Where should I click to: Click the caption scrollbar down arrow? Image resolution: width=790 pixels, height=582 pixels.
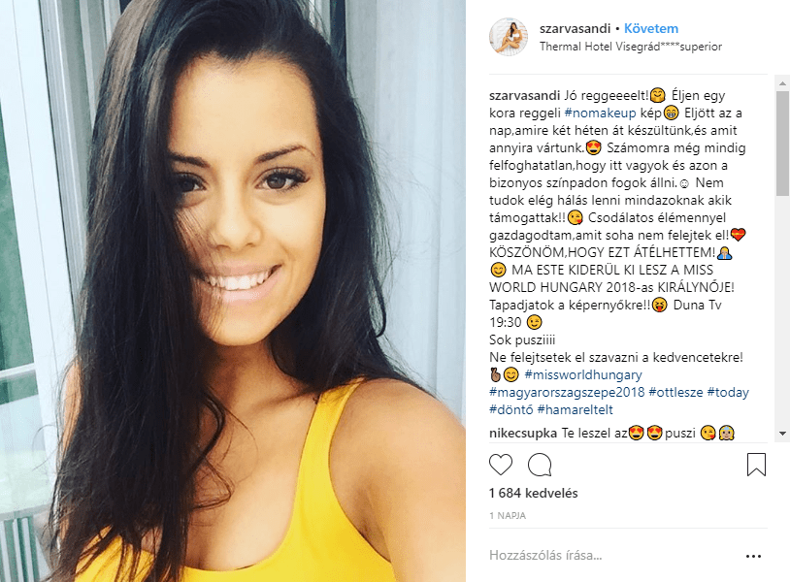(x=783, y=434)
